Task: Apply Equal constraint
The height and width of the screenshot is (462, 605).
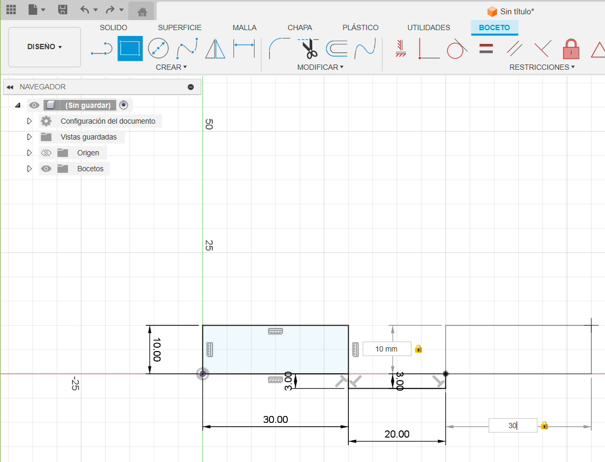Action: 486,49
